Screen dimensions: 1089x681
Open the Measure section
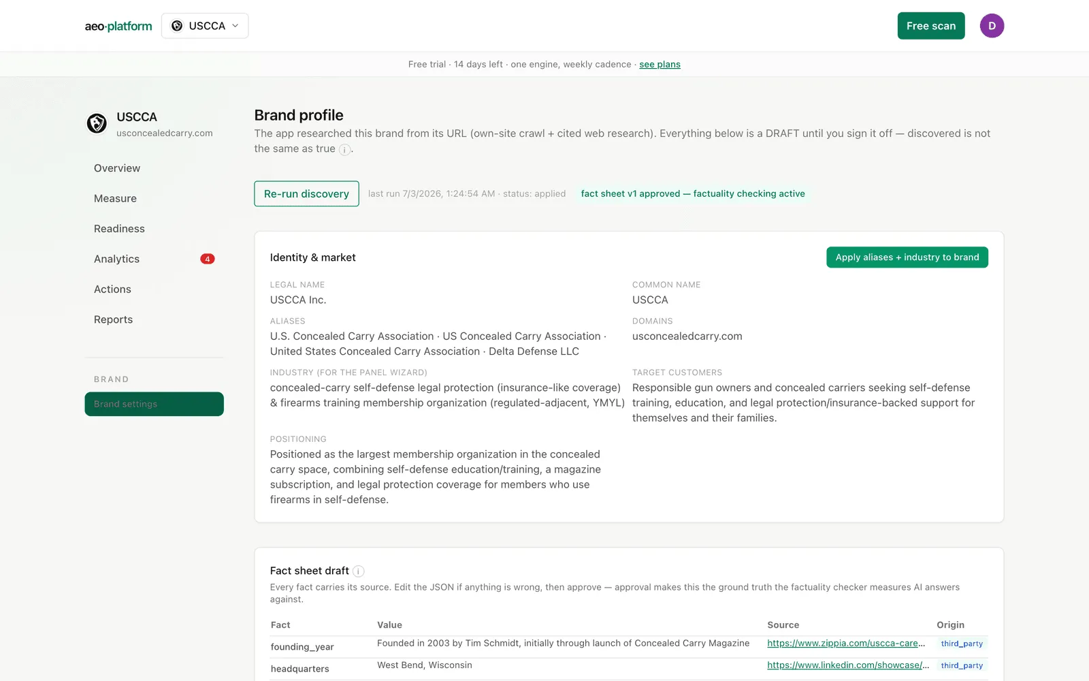(x=115, y=198)
